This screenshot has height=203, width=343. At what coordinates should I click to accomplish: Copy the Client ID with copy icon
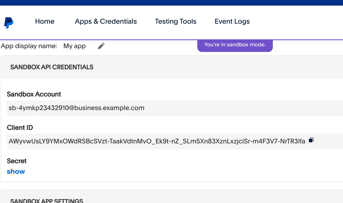pyautogui.click(x=311, y=140)
